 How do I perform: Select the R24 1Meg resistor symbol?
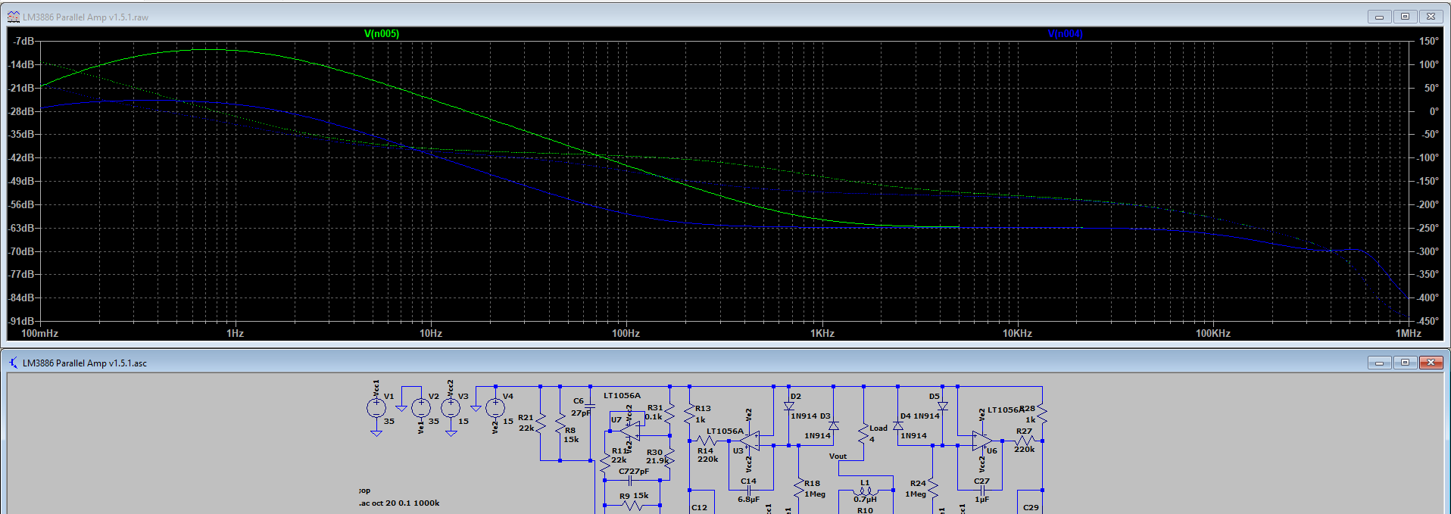[x=933, y=488]
